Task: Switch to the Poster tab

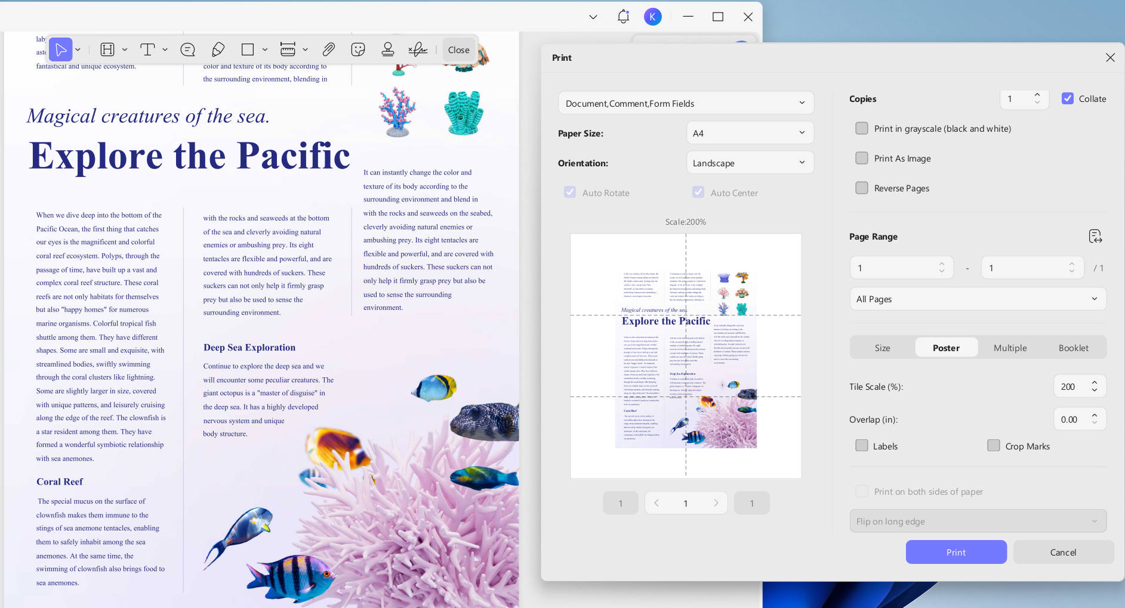Action: point(946,348)
